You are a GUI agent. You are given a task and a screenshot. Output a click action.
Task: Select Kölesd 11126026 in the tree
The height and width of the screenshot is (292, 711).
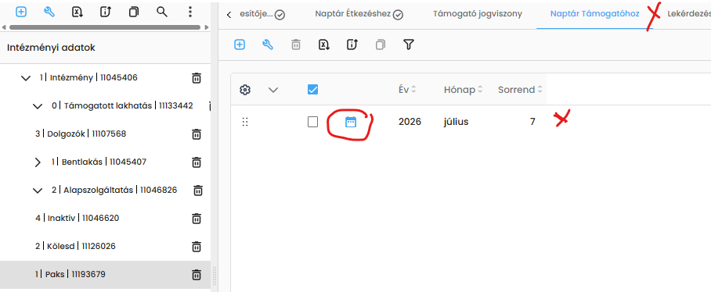pyautogui.click(x=75, y=247)
